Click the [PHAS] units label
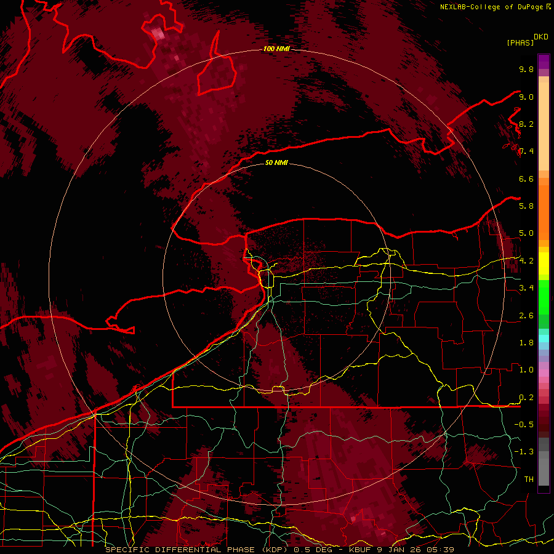The height and width of the screenshot is (554, 554). [520, 43]
